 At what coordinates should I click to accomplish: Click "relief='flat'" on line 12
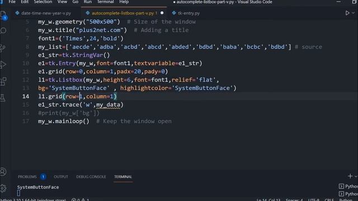(194, 80)
